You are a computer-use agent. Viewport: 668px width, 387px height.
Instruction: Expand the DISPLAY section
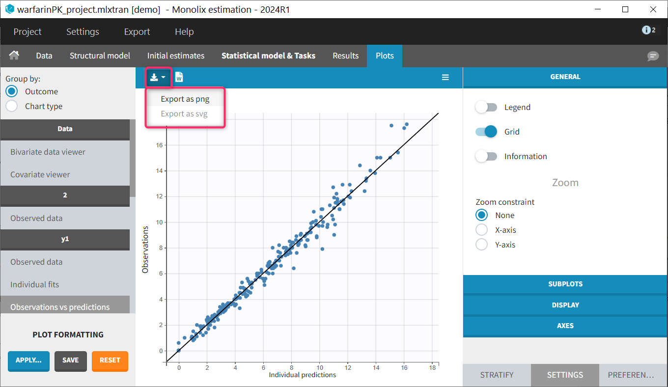565,305
